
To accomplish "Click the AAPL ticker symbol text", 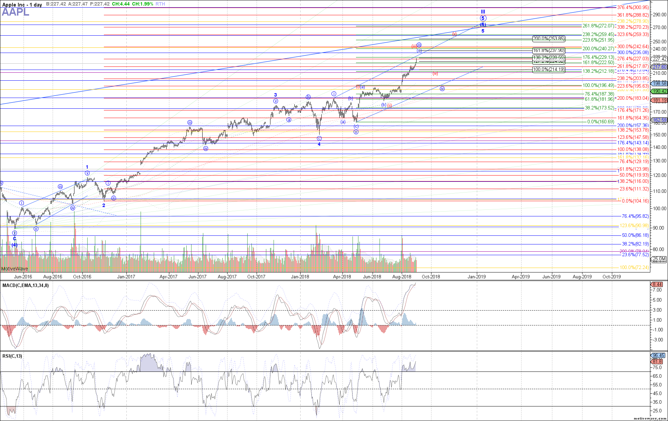I will click(16, 12).
